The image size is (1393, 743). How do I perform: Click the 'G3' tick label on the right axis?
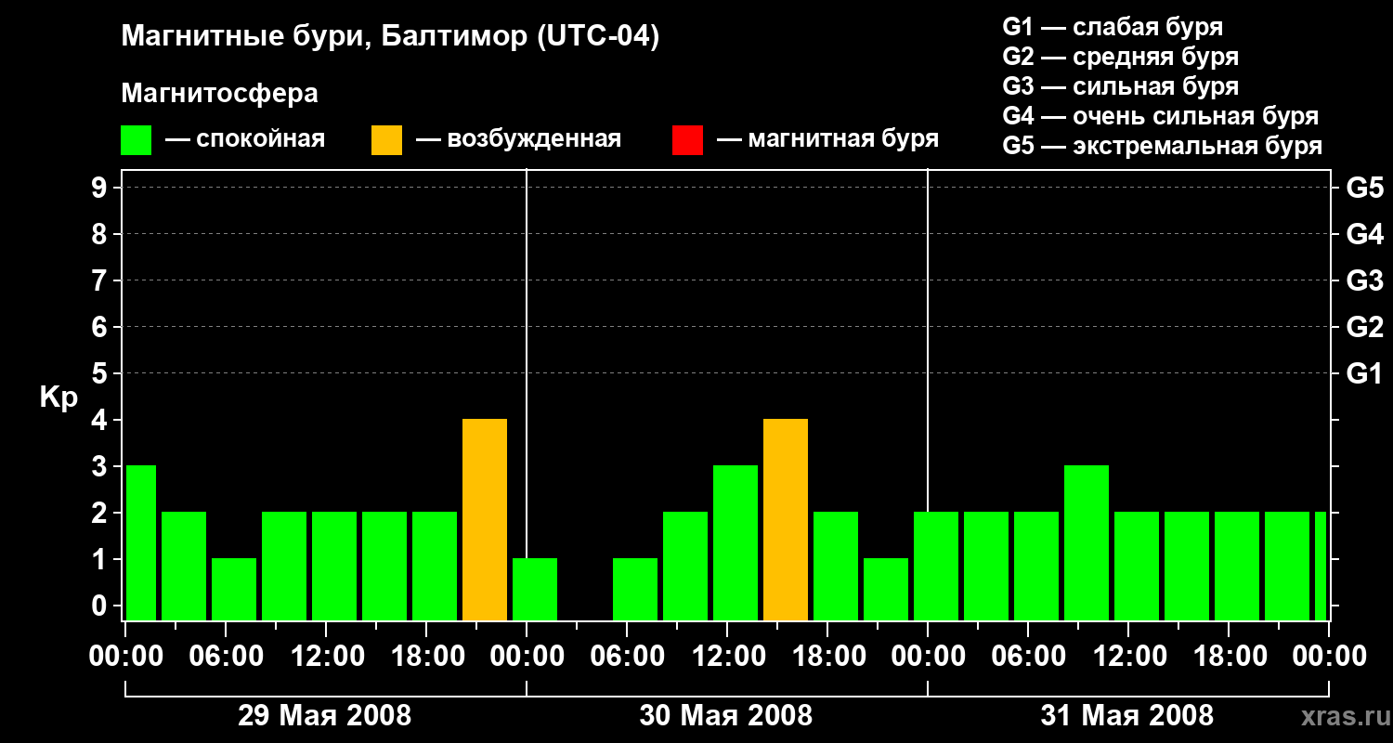[x=1364, y=280]
